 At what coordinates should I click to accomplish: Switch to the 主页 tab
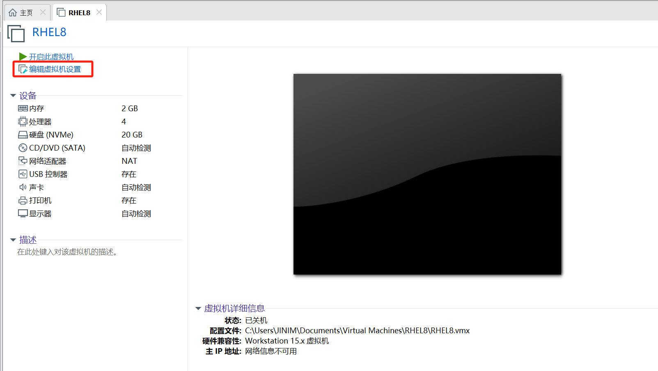tap(27, 13)
